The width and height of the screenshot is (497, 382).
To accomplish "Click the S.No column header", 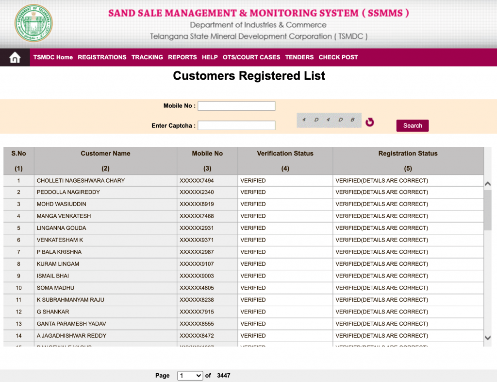I will (x=19, y=161).
